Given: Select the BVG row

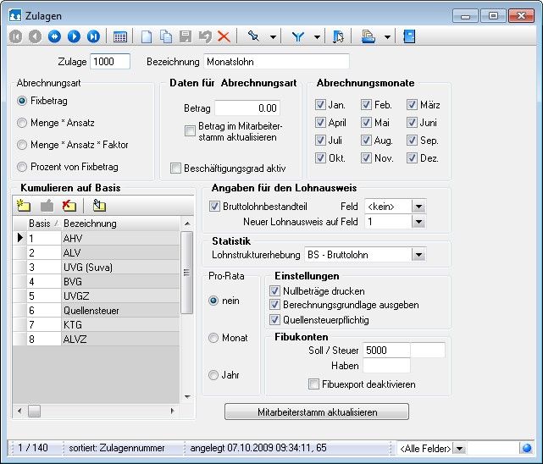Looking at the screenshot, I should 97,282.
